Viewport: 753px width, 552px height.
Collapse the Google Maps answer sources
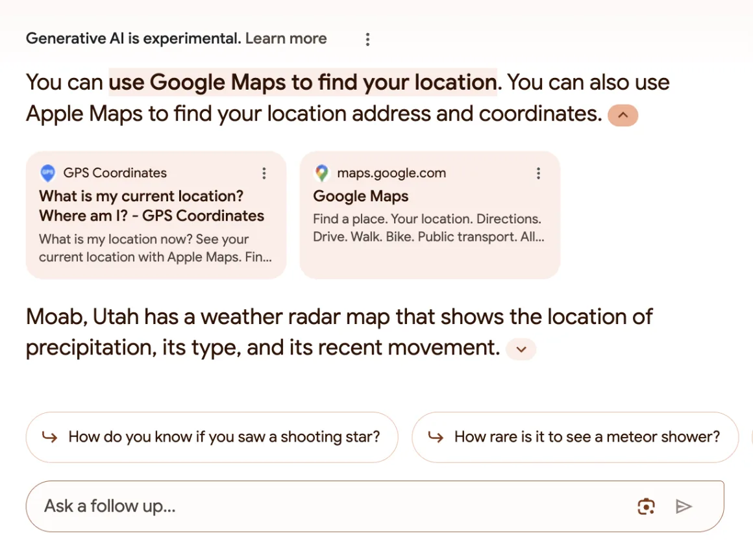(x=623, y=116)
